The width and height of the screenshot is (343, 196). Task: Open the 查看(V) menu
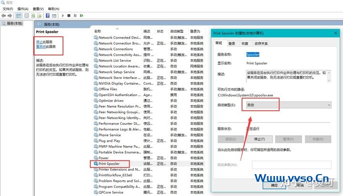39,9
